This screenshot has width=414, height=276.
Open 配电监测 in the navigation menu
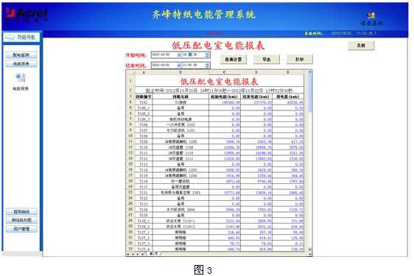point(21,55)
